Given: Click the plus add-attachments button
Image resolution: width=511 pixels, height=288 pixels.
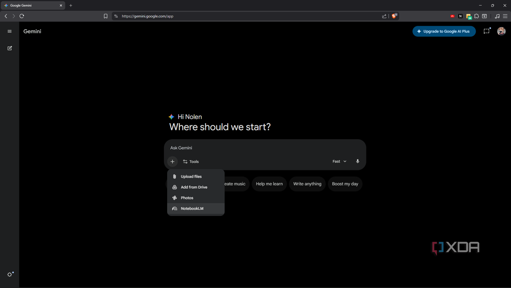Looking at the screenshot, I should pos(172,162).
